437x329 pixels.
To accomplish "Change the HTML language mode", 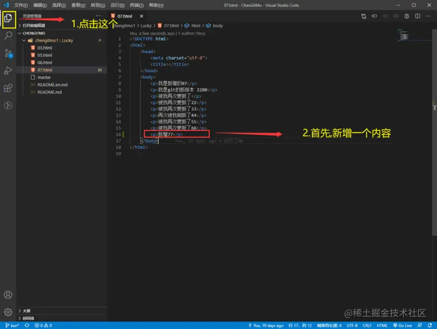I will pyautogui.click(x=382, y=325).
